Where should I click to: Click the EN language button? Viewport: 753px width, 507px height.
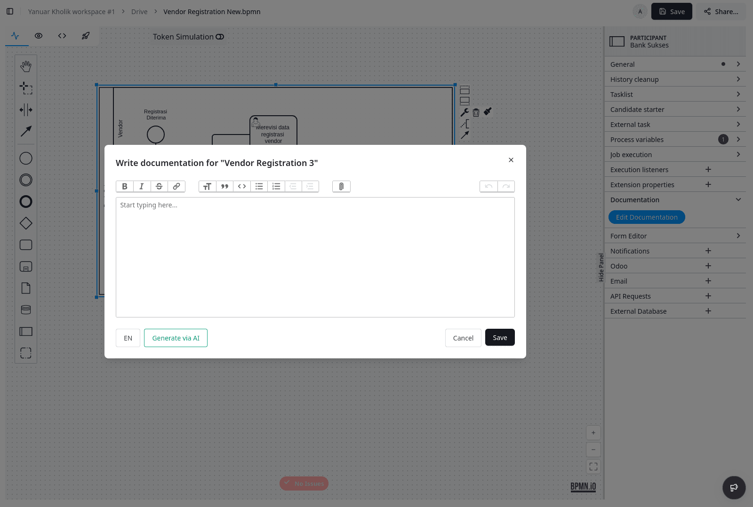[128, 338]
